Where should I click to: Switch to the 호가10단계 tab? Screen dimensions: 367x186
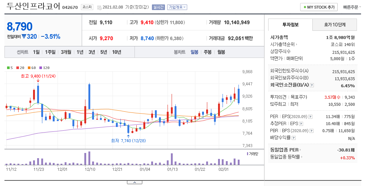[335, 25]
